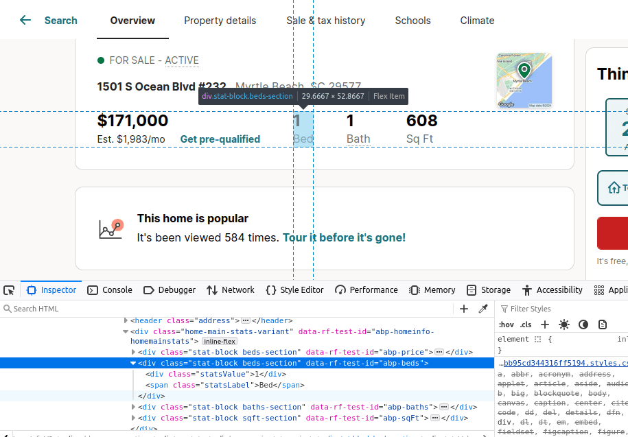The image size is (628, 437).
Task: Click ellipsis badge in abp-baths node
Action: [444, 407]
